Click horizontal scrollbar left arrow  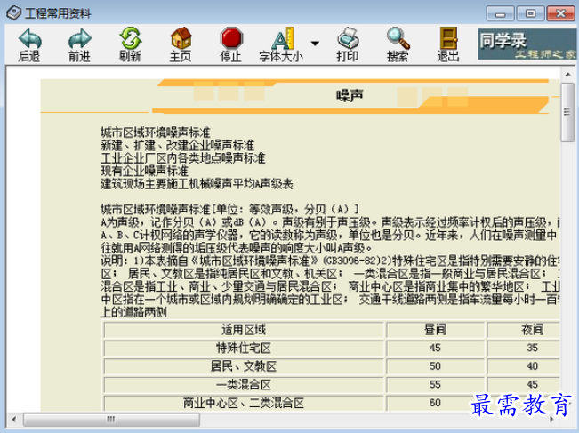14,420
